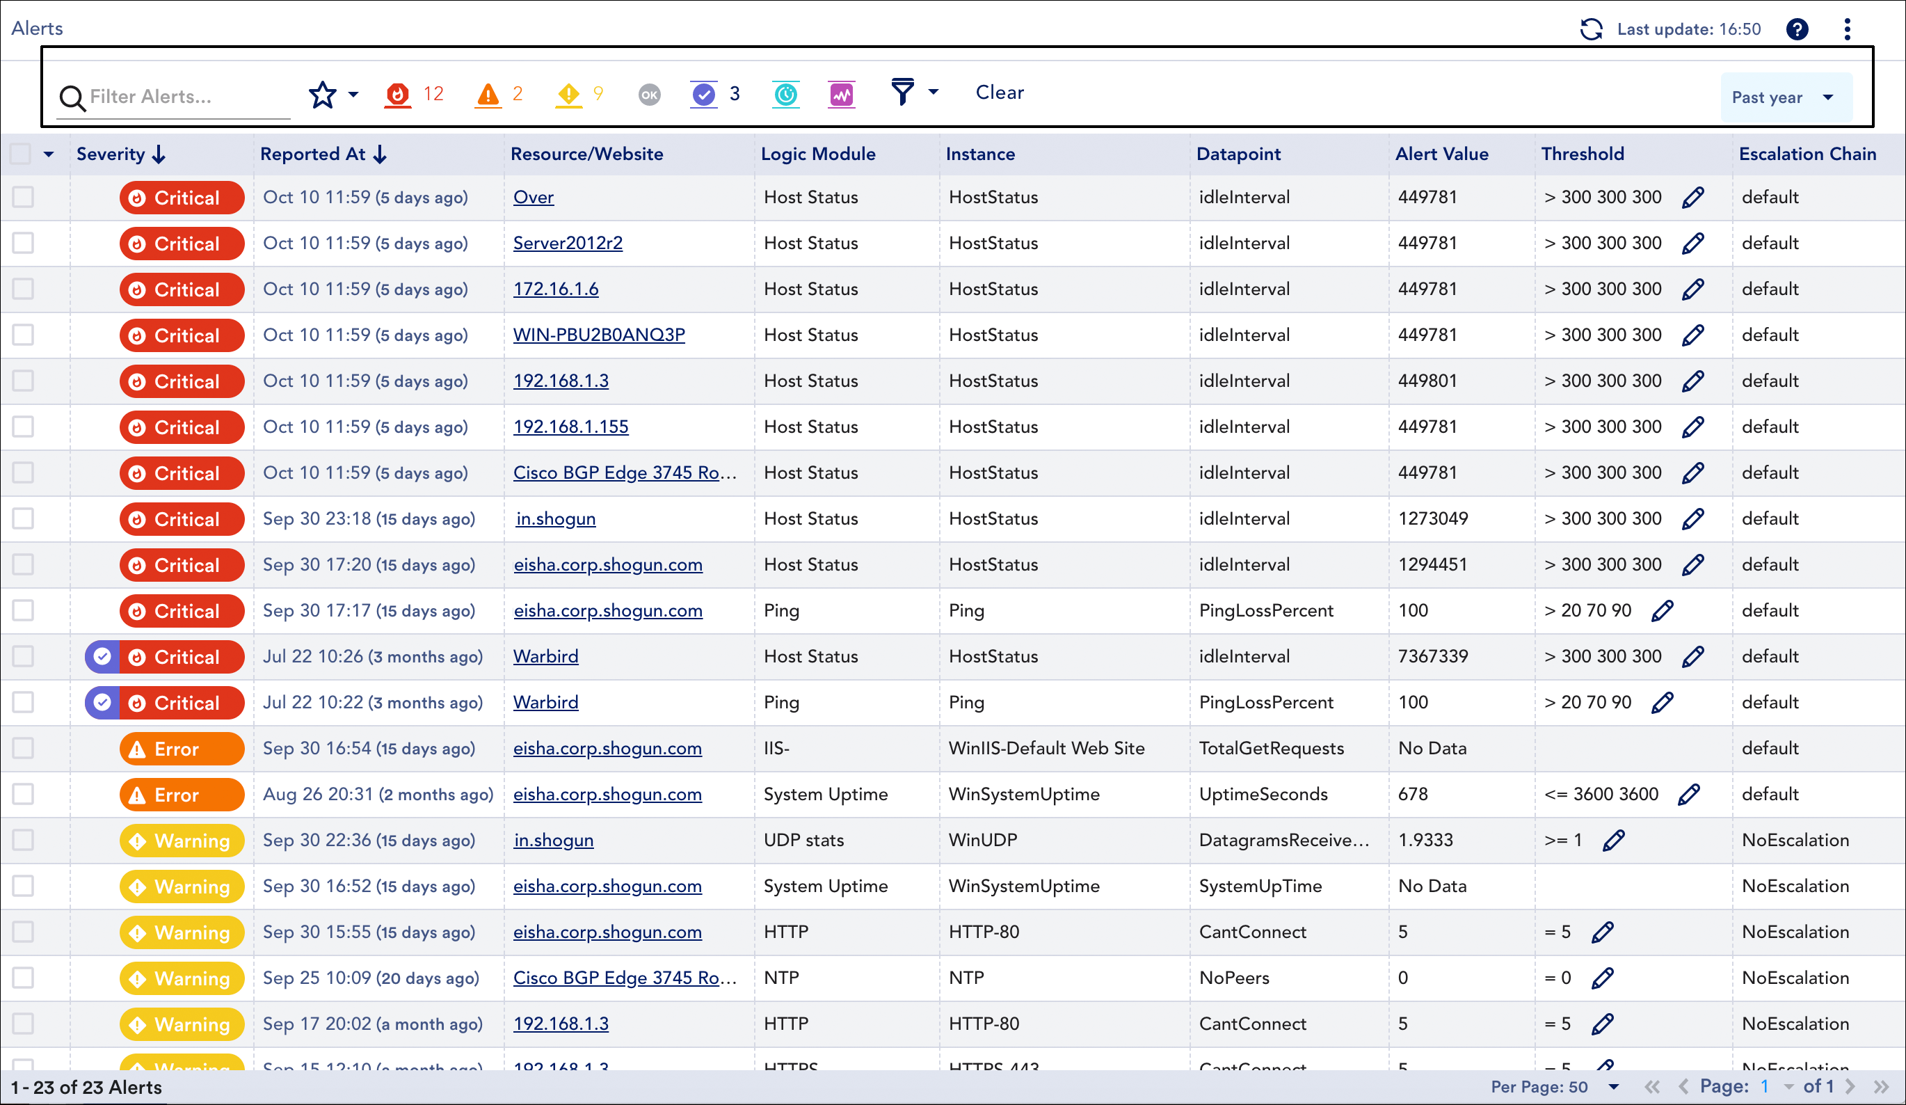Select checkbox for Warbird Jul 22 10:26 row
This screenshot has height=1105, width=1906.
tap(24, 657)
